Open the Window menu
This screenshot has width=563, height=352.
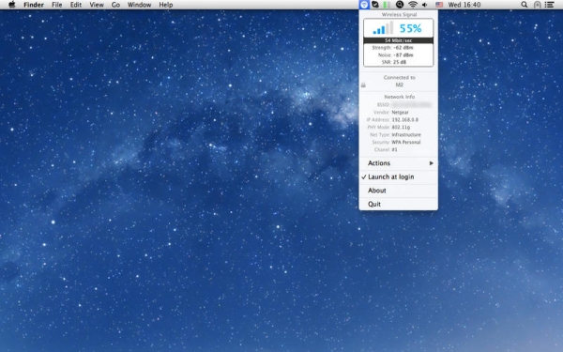(139, 5)
